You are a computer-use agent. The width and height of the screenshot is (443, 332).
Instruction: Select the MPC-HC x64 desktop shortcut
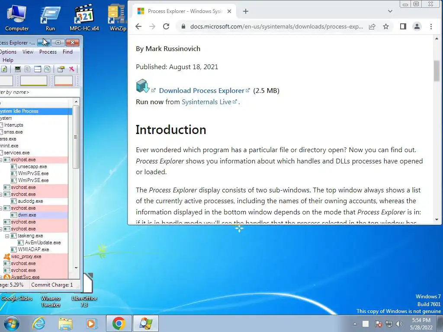coord(84,17)
